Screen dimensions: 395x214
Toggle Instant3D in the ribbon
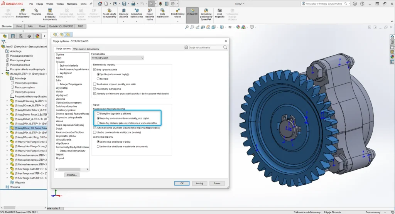[x=192, y=15]
